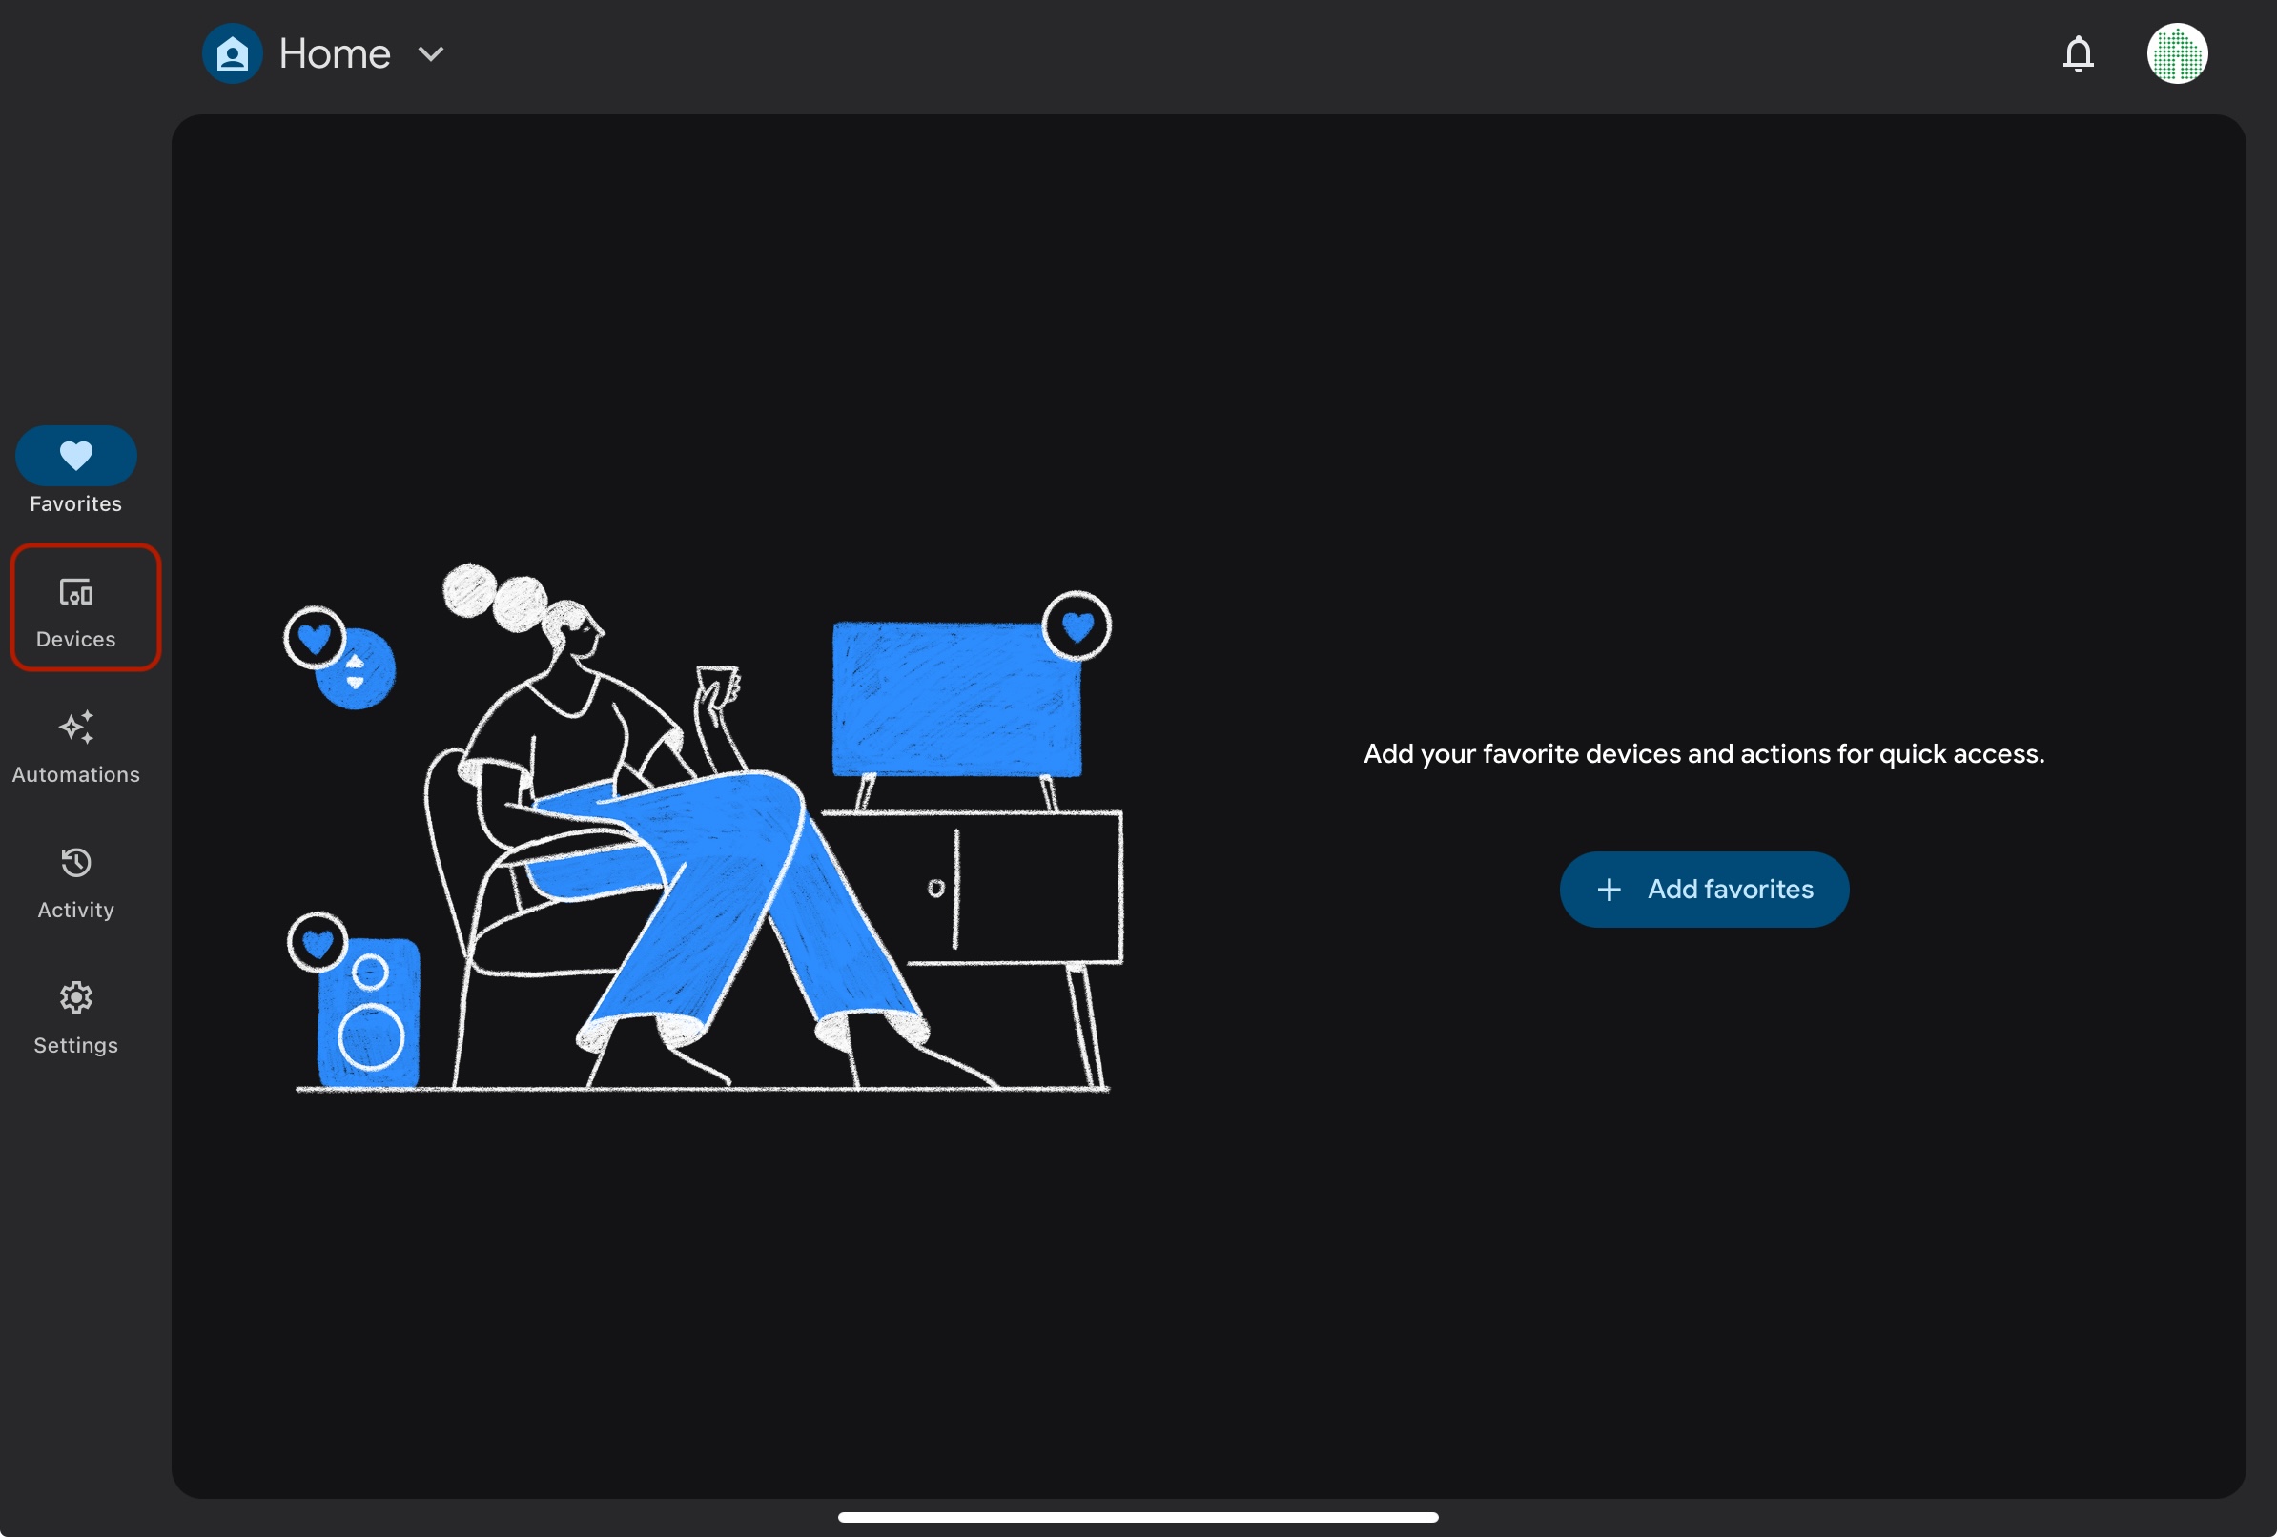The height and width of the screenshot is (1537, 2277).
Task: Open the notifications bell
Action: pyautogui.click(x=2077, y=54)
